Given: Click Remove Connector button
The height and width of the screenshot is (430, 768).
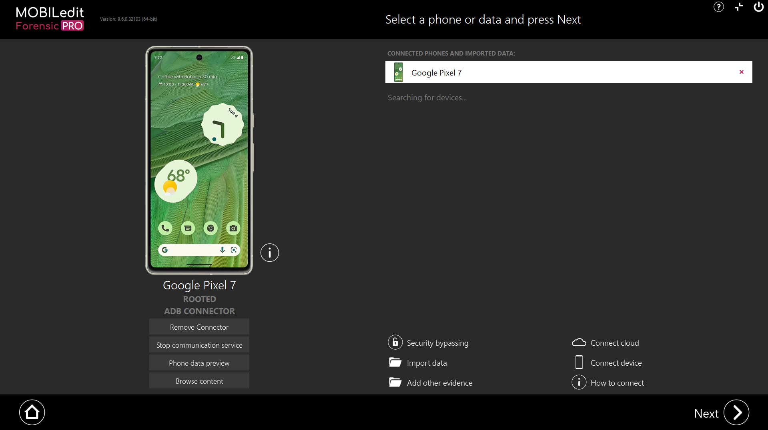Looking at the screenshot, I should point(199,327).
